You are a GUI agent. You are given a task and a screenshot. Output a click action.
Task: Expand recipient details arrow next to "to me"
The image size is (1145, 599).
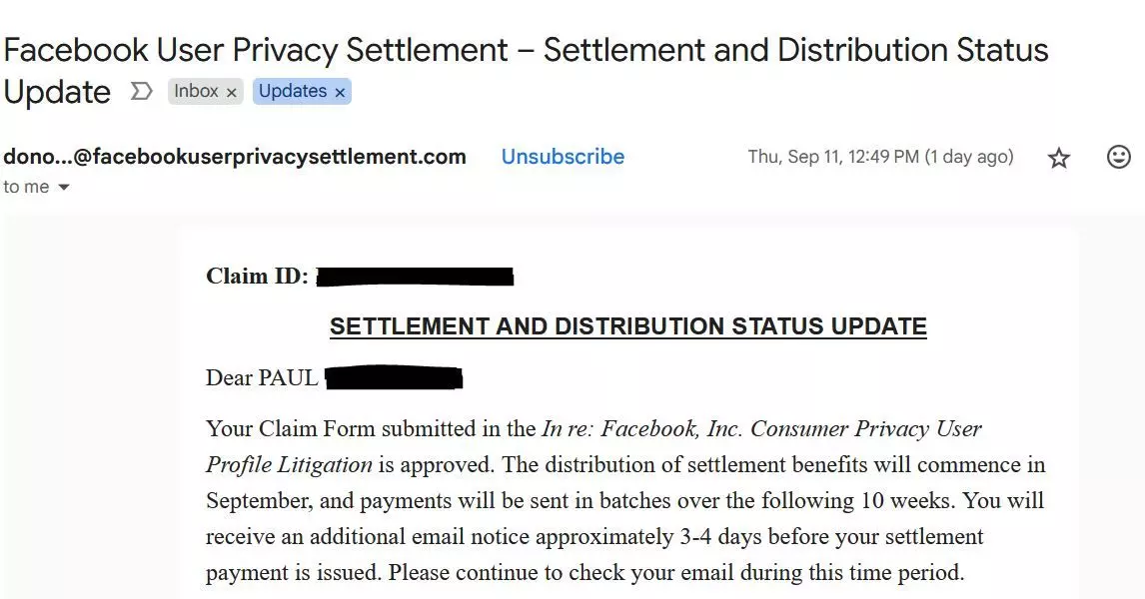[x=64, y=188]
